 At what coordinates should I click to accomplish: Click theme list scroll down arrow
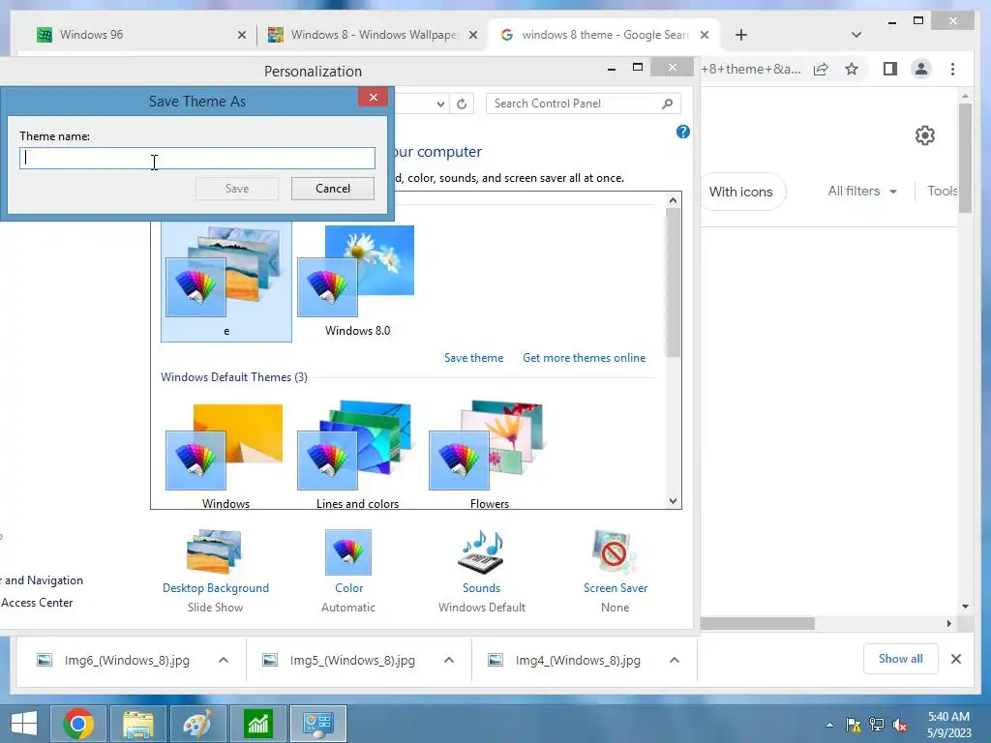pyautogui.click(x=674, y=501)
